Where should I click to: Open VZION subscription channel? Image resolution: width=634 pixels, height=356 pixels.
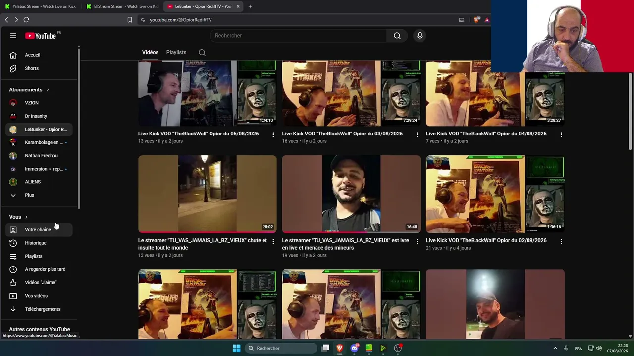(40, 103)
